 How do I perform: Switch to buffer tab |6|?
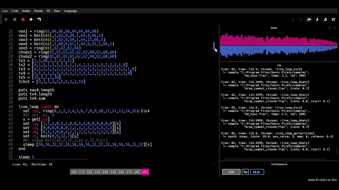coord(121,172)
